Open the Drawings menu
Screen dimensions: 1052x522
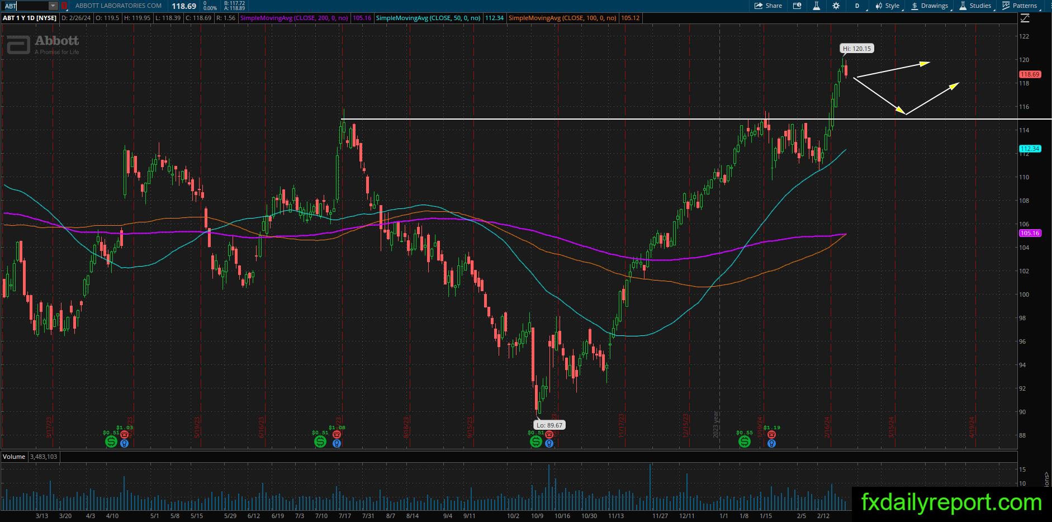pyautogui.click(x=930, y=6)
